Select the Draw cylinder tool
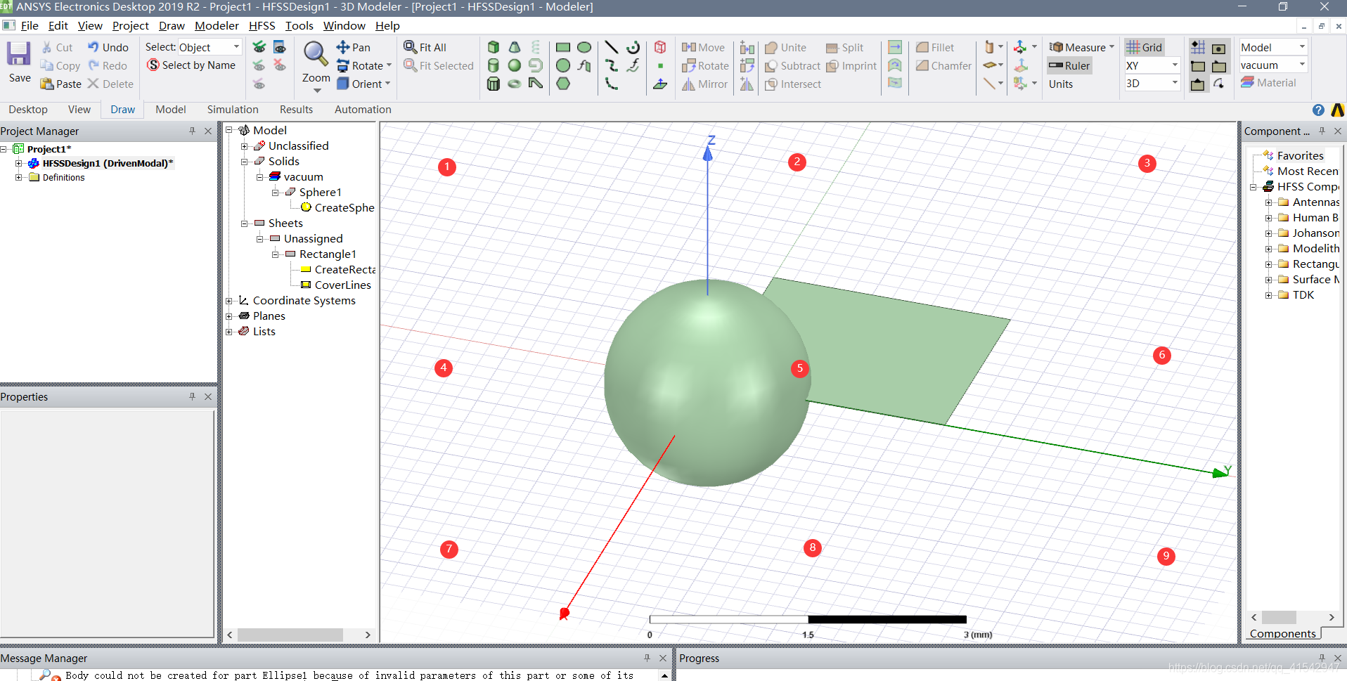1347x681 pixels. [x=494, y=65]
